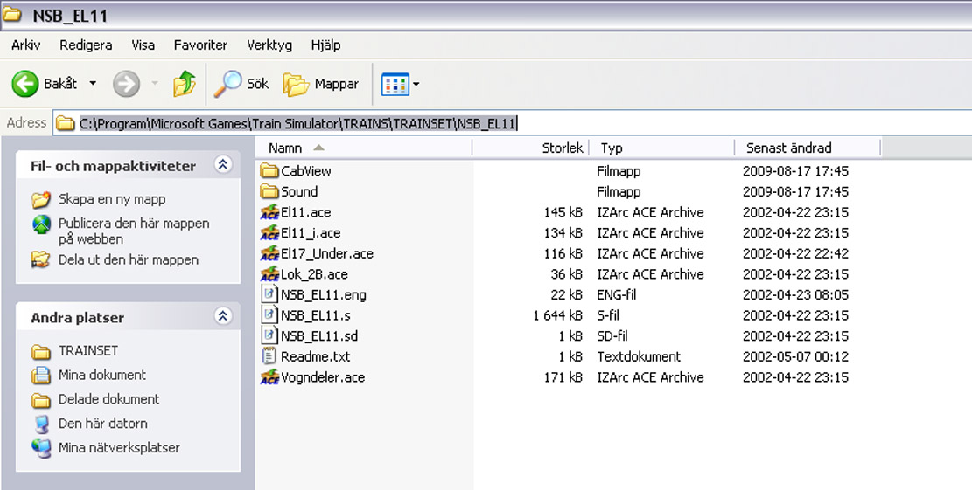Screen dimensions: 972x490
Task: Click the Den här datorn computer icon
Action: (41, 424)
